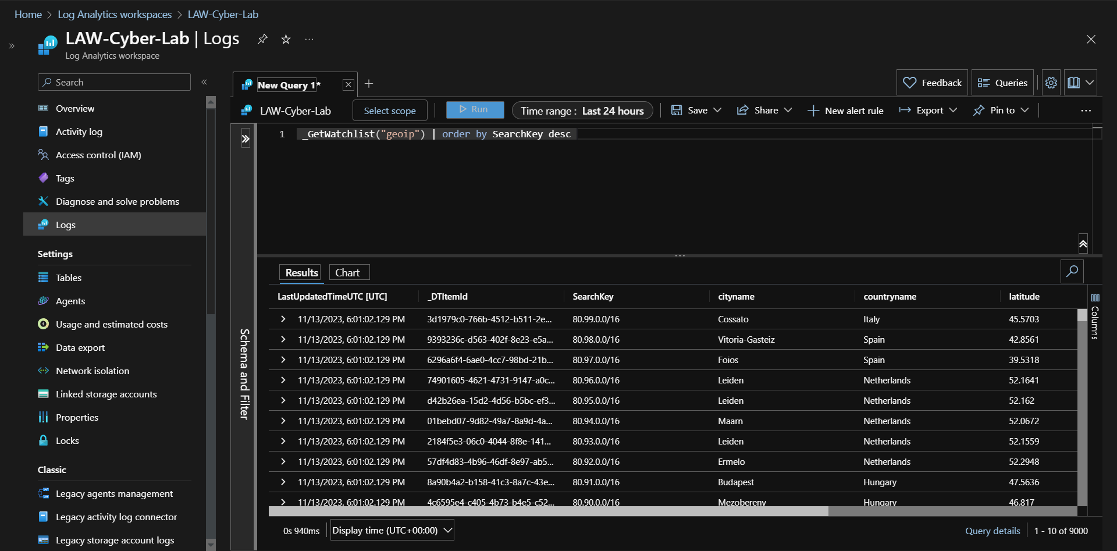1117x551 pixels.
Task: Expand the Schema and Filter pane
Action: 246,138
